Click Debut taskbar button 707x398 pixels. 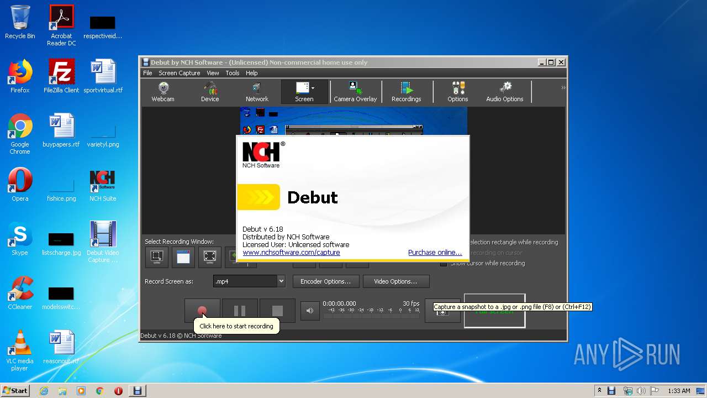[138, 391]
